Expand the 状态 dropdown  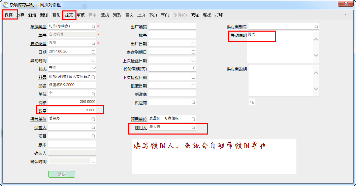(93, 68)
